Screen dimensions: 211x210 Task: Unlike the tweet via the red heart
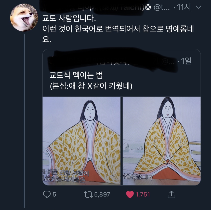(x=130, y=195)
